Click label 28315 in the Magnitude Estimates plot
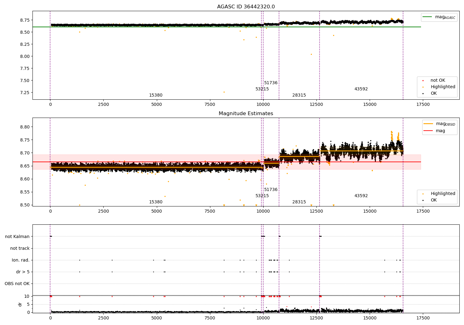The image size is (464, 325). tap(299, 202)
